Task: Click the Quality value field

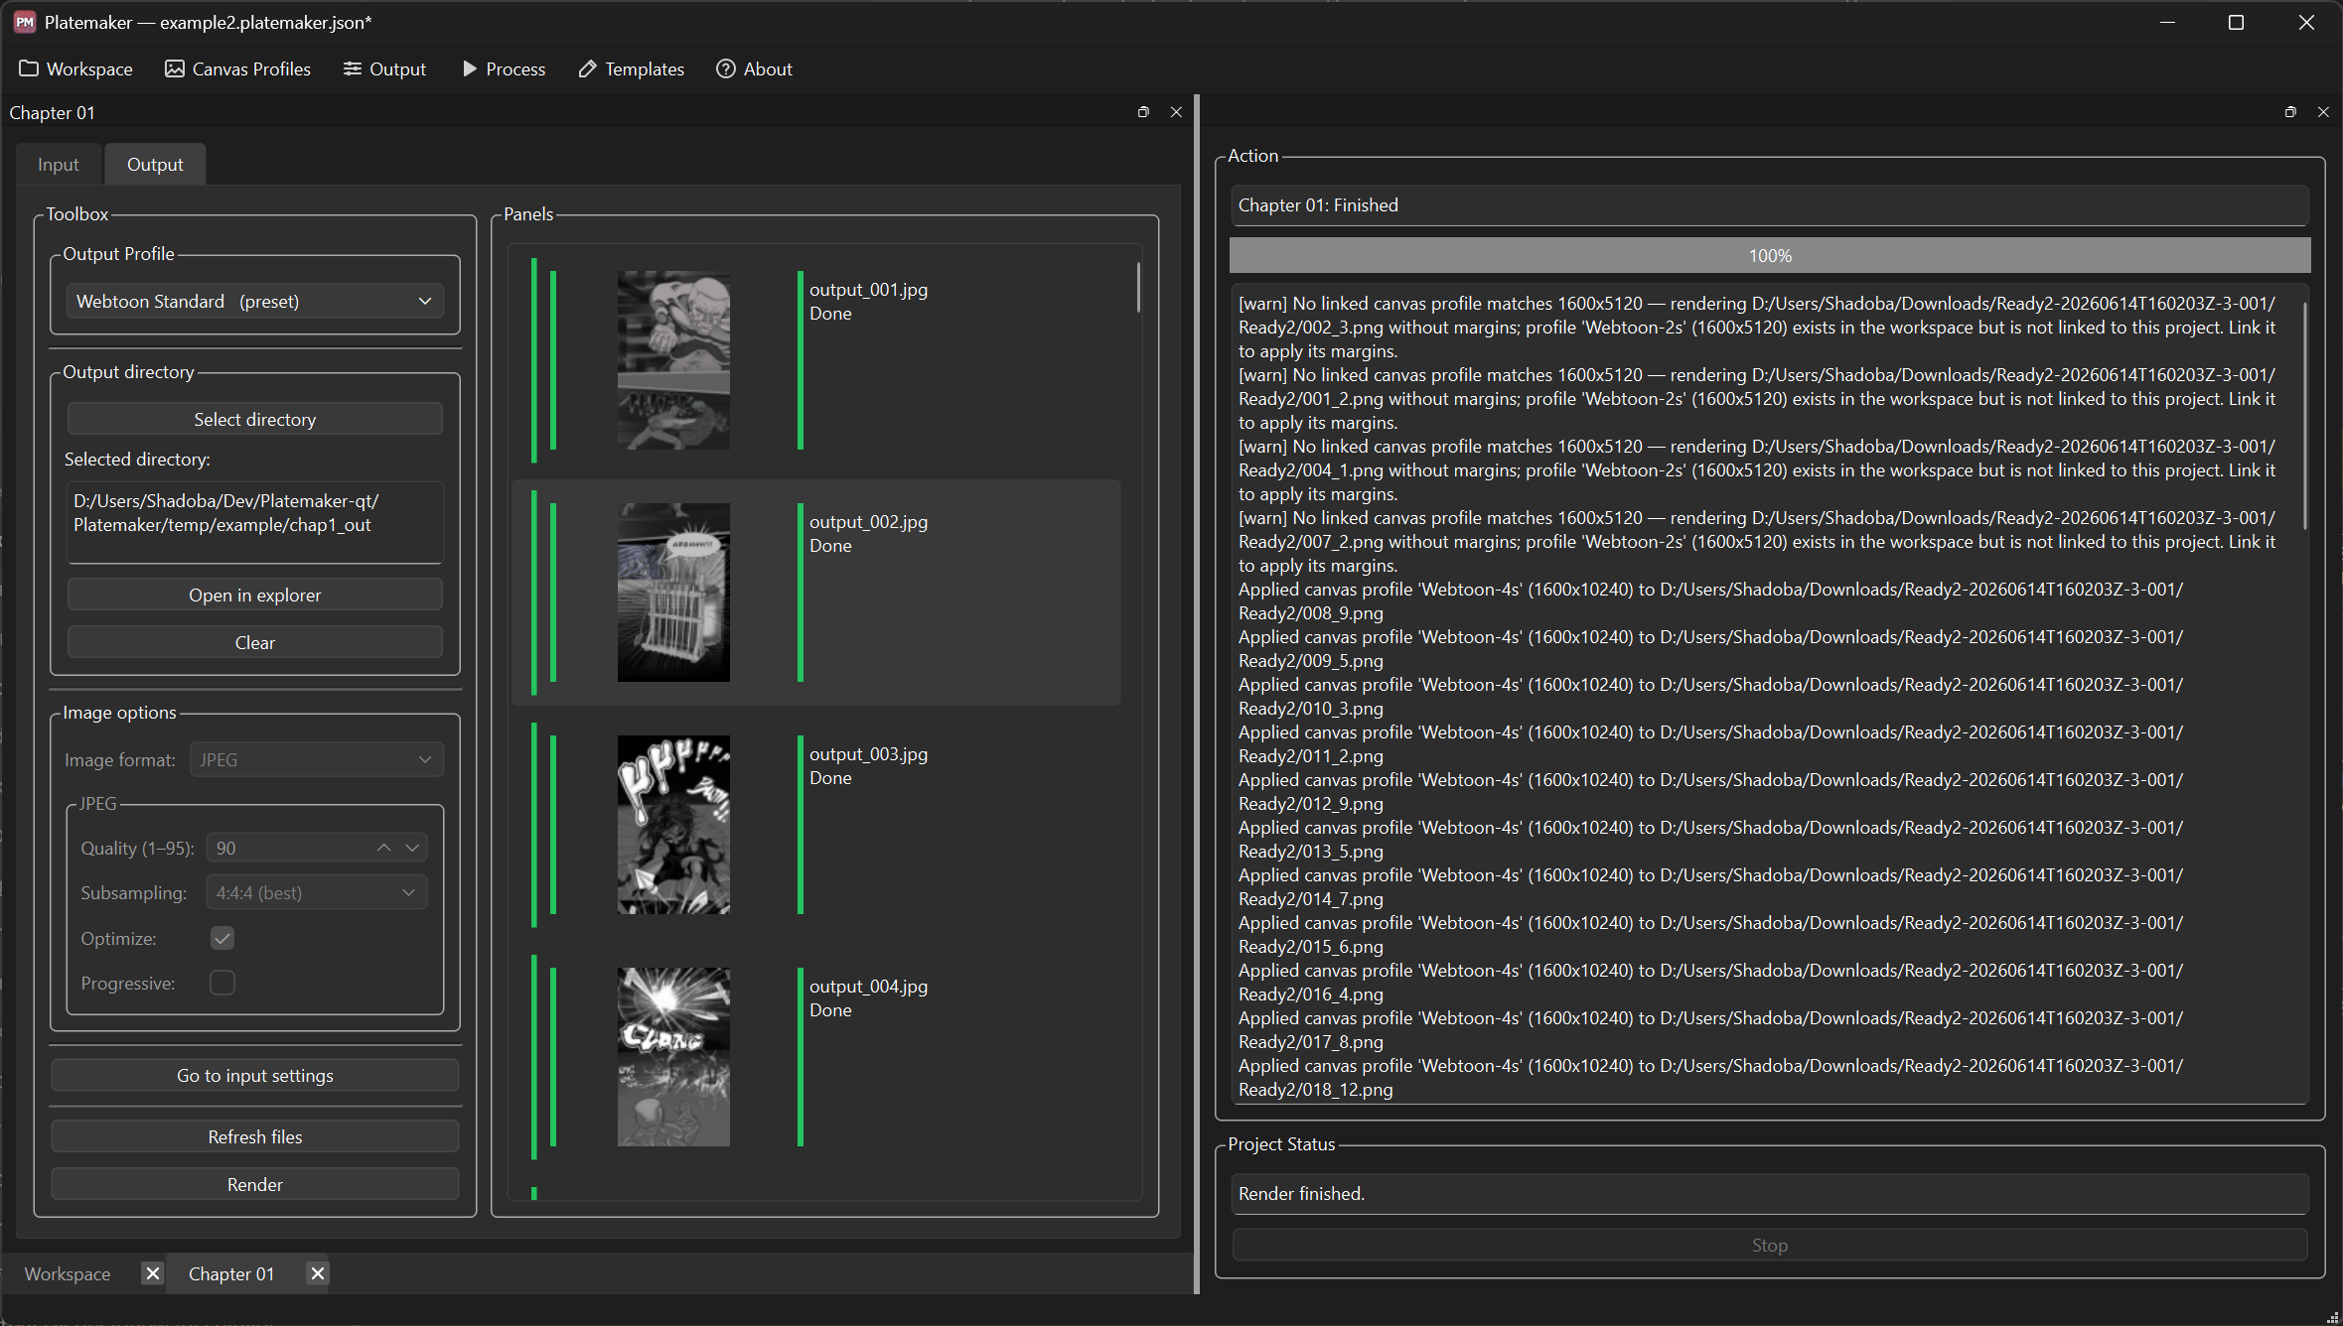Action: click(288, 848)
